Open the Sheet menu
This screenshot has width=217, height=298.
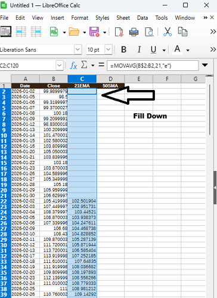tap(123, 18)
